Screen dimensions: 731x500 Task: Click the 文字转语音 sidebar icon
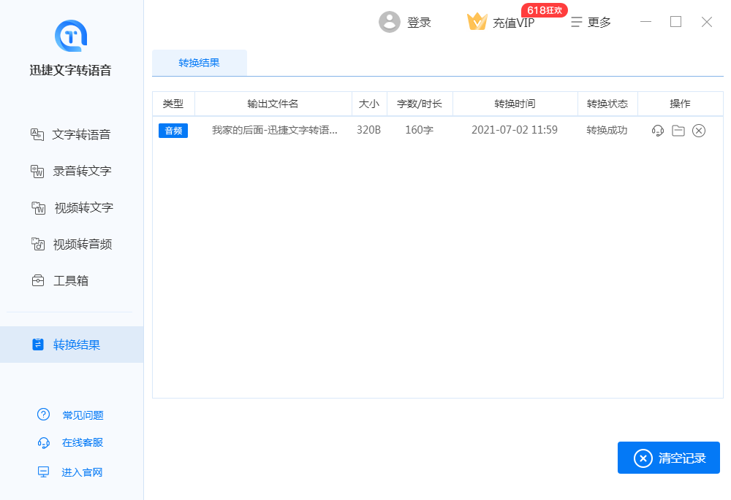coord(37,134)
